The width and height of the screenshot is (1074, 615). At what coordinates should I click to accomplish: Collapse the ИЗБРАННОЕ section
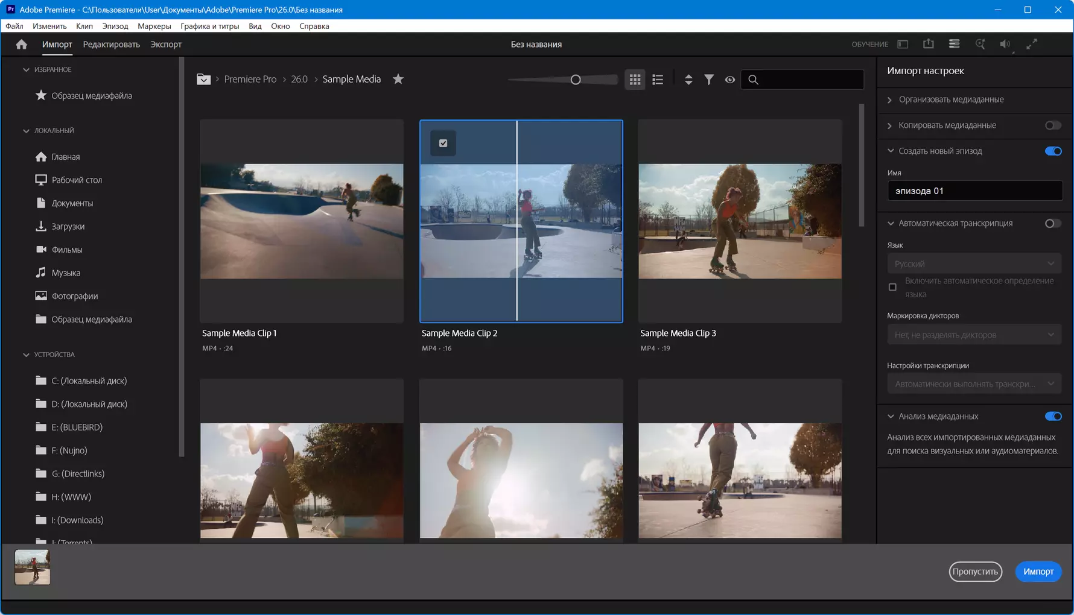coord(26,70)
